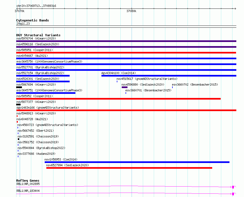Click the RBL1 NM_002895 magenta exon block
This screenshot has height=197, width=244.
233,187
